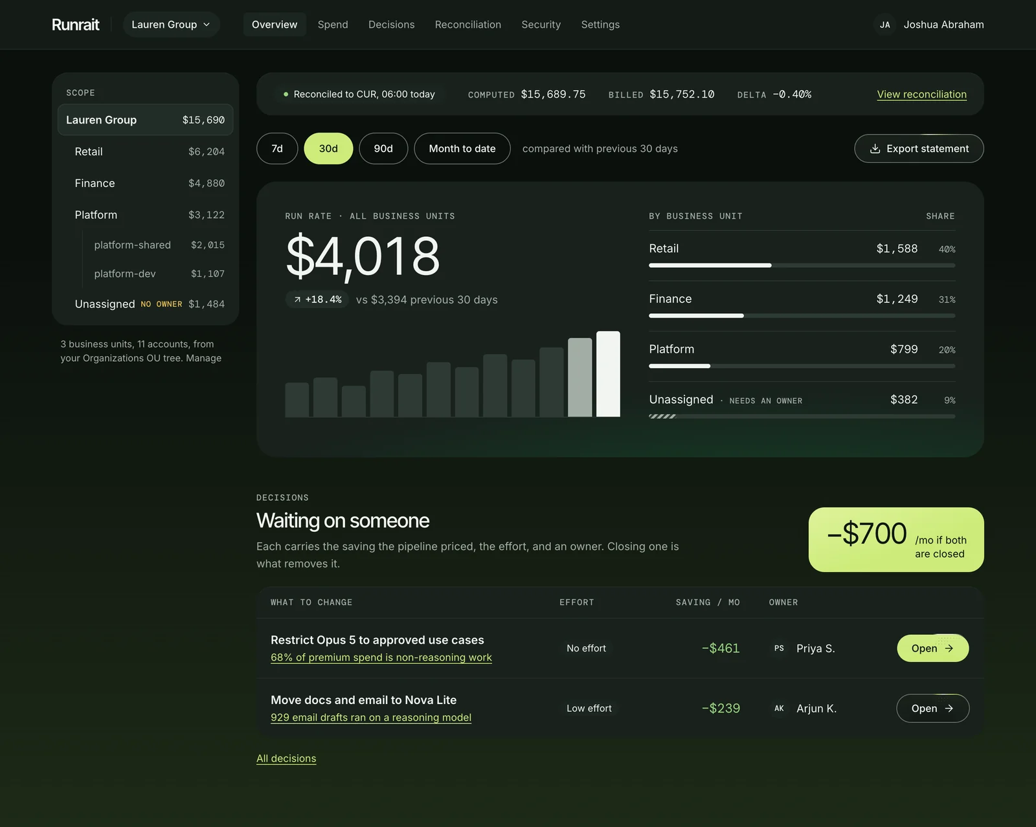The image size is (1036, 827).
Task: Open 68% of premium spend link
Action: (x=381, y=657)
